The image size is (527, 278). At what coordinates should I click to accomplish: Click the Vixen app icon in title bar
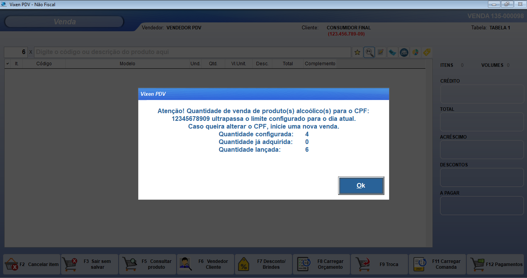tap(4, 4)
